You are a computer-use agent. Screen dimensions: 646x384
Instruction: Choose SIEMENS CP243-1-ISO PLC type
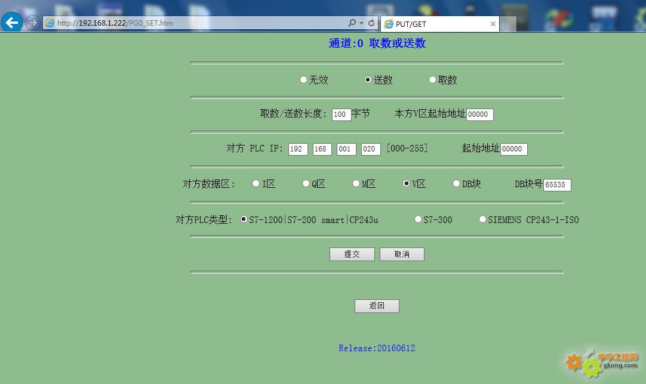click(482, 219)
